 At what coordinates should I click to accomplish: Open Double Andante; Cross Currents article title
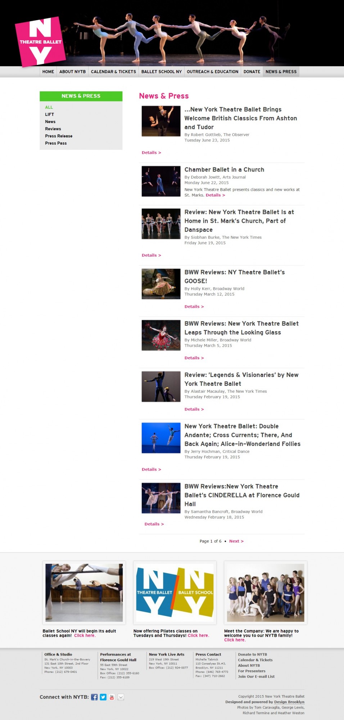point(243,435)
